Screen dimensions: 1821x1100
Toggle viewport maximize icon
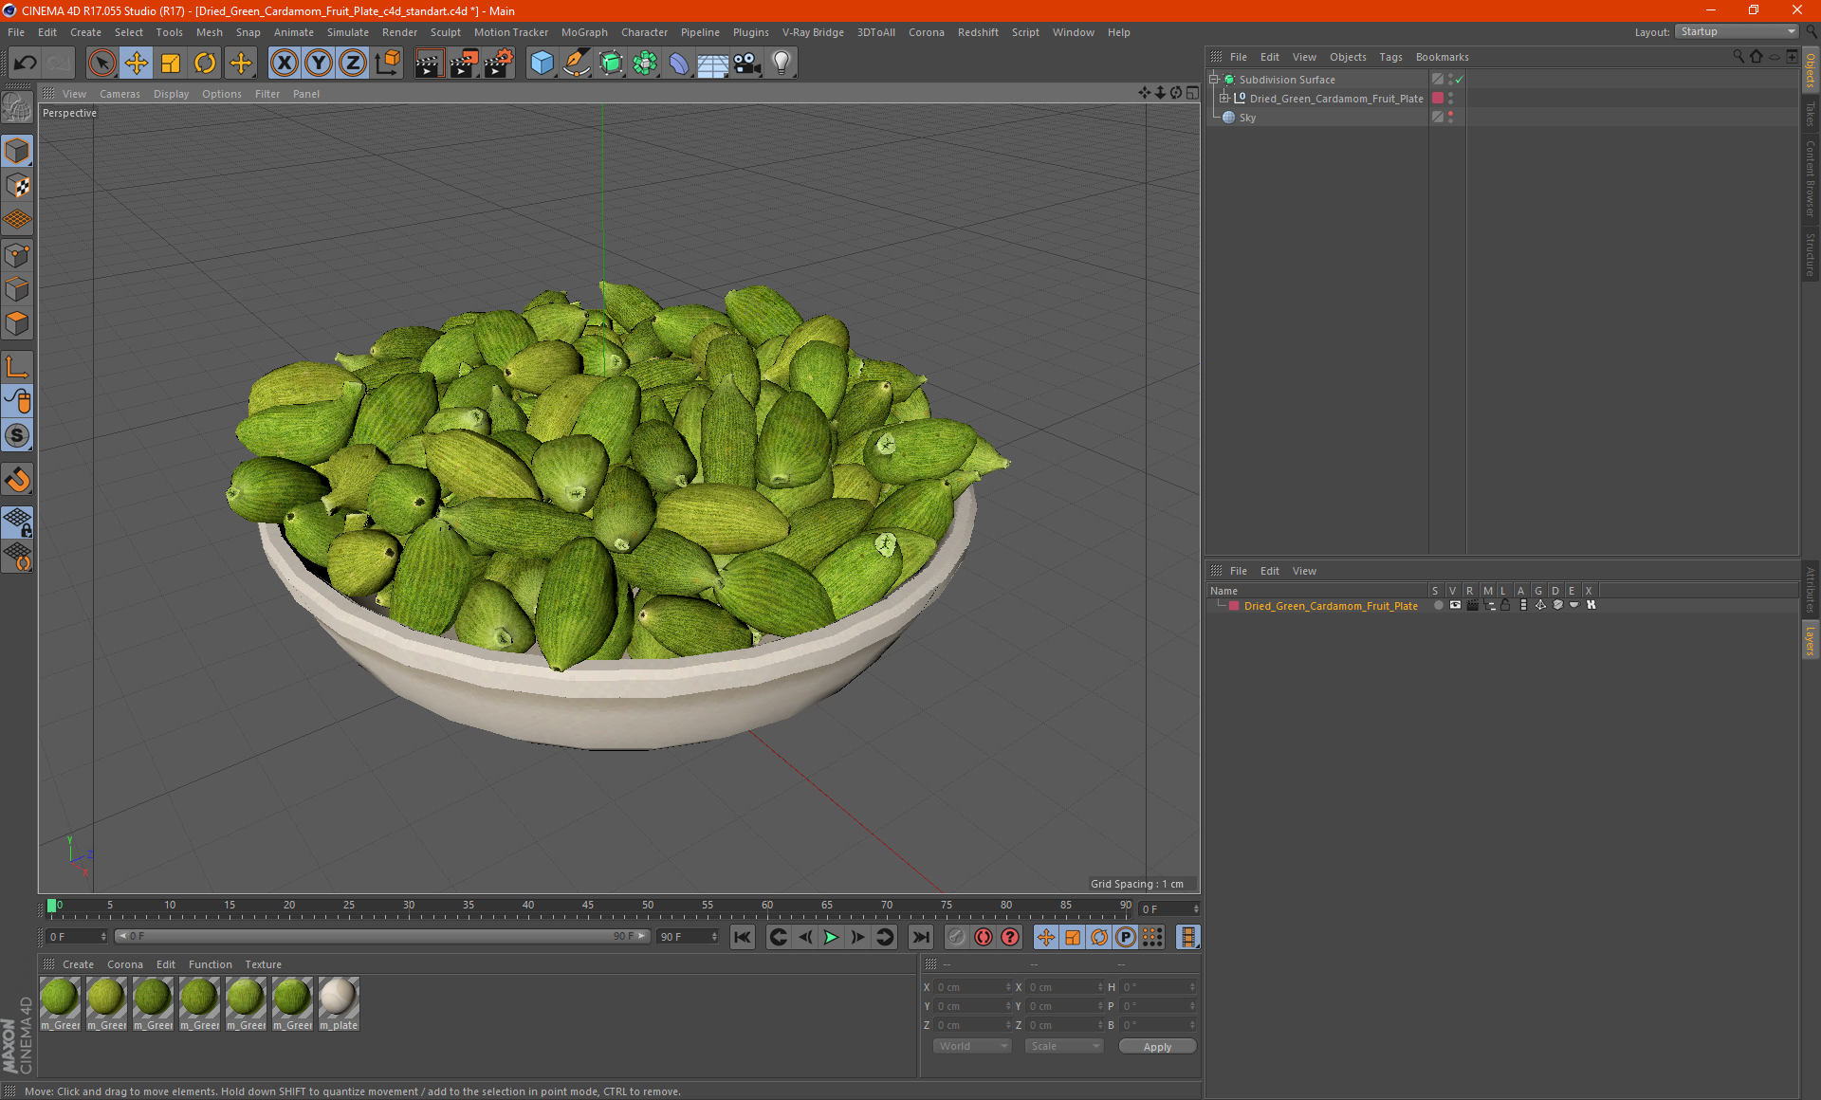[x=1192, y=93]
